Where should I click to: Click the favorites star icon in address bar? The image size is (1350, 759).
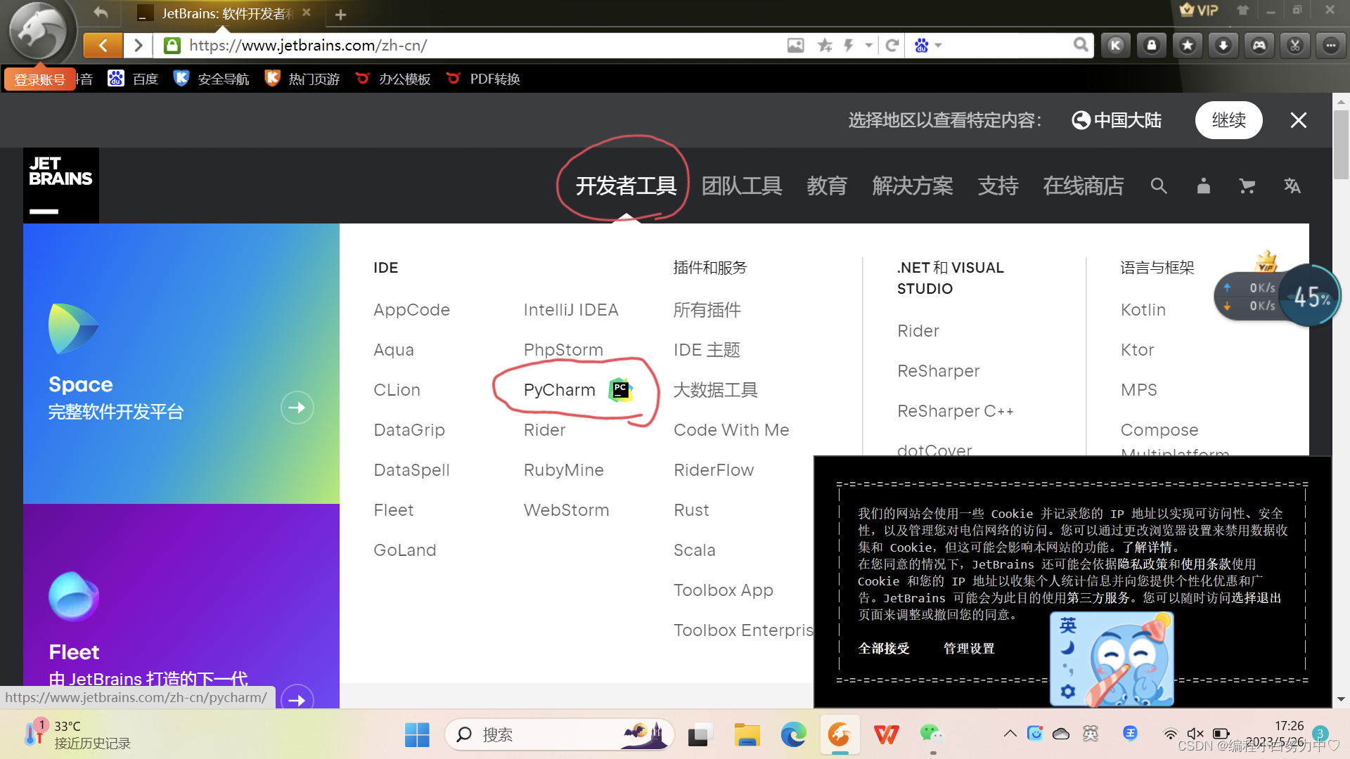tap(825, 46)
